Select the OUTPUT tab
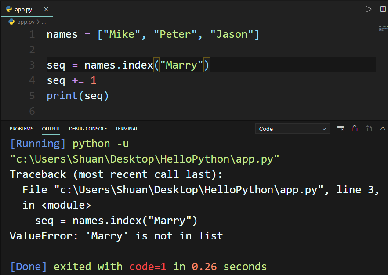Screen dimensions: 388x275 (51, 129)
